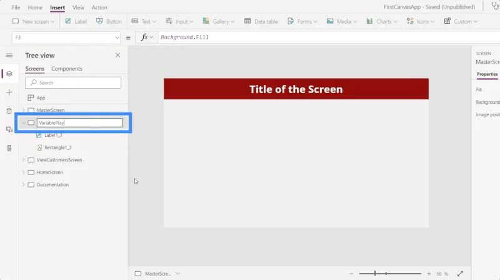Select MasterScreen in the tree
Screen dimensions: 500x280
(51, 111)
